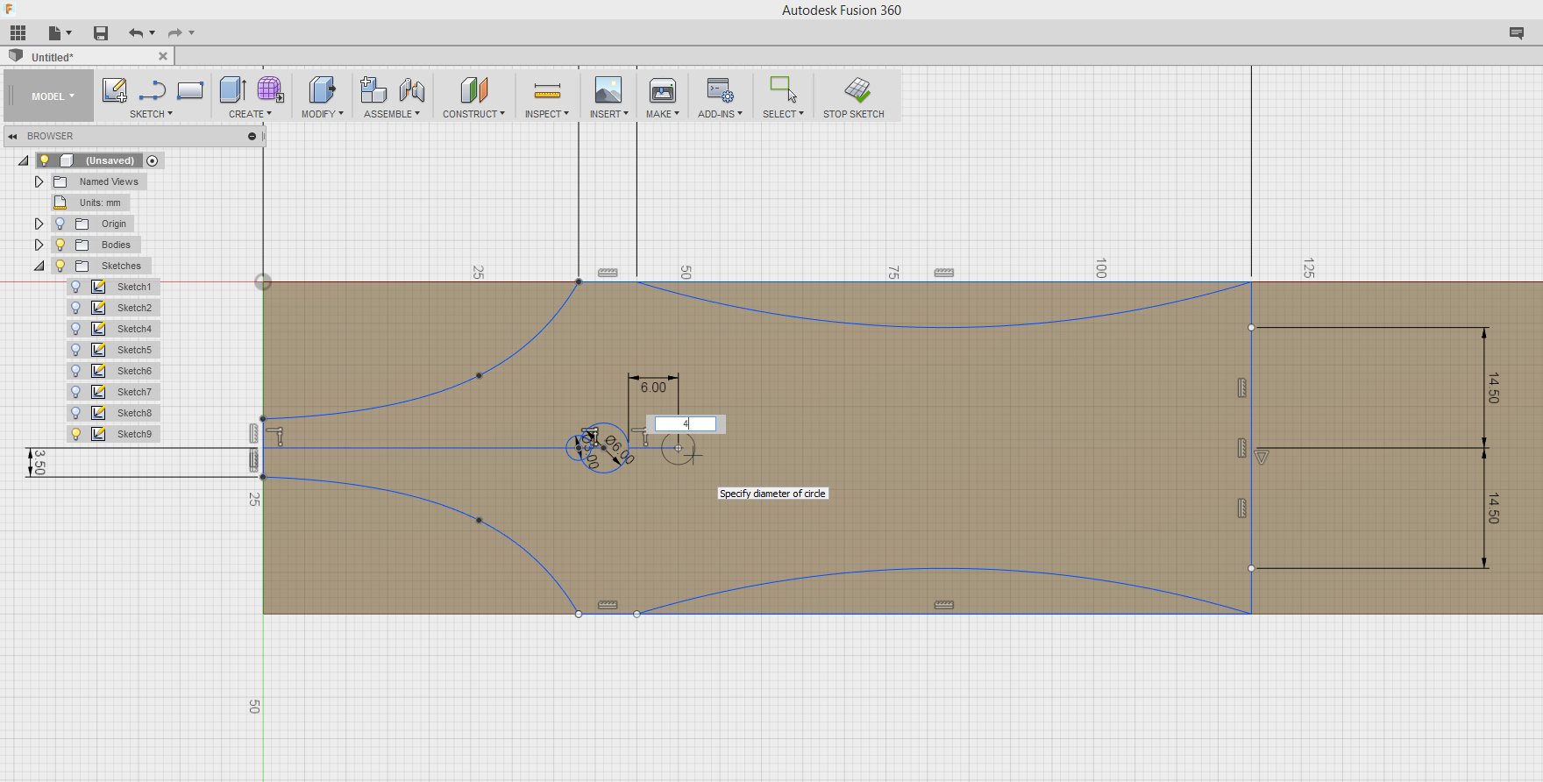This screenshot has width=1543, height=782.
Task: Click the Save icon
Action: 101,33
